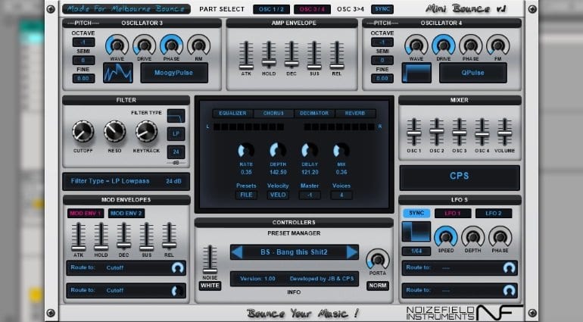
Task: Go to previous preset arrow
Action: click(x=237, y=252)
